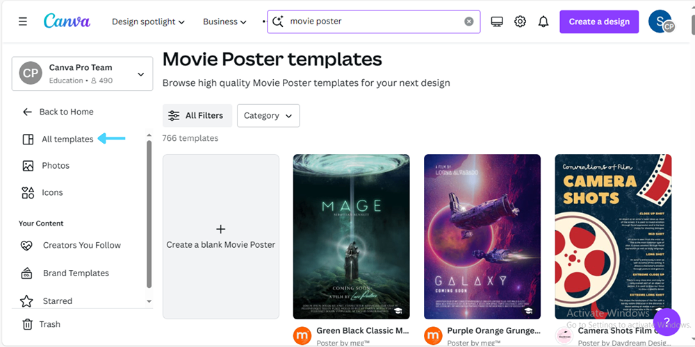Expand the Design spotlight menu
This screenshot has height=347, width=695.
coord(148,22)
